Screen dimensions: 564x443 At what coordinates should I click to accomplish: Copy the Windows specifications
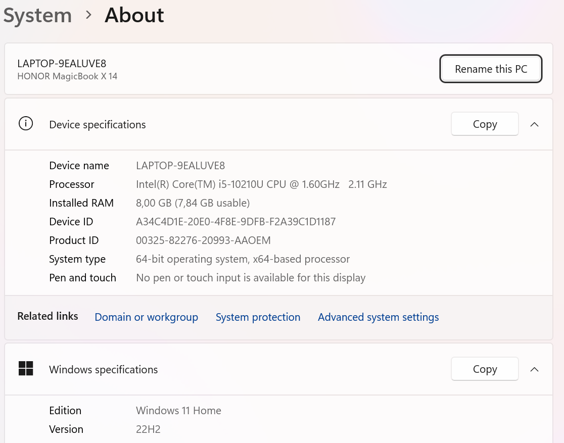pyautogui.click(x=485, y=369)
